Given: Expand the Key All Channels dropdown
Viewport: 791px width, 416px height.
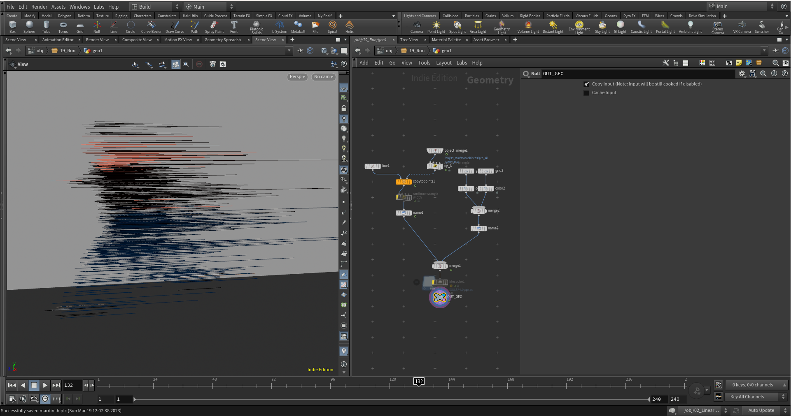Looking at the screenshot, I should (756, 397).
